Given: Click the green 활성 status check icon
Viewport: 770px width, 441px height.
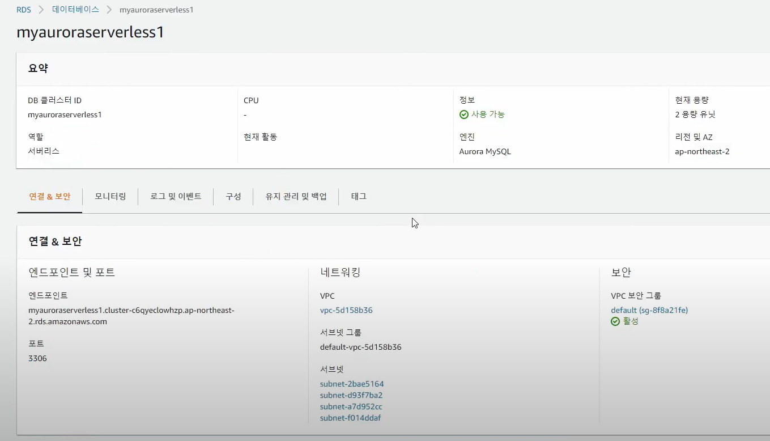Looking at the screenshot, I should [x=615, y=321].
